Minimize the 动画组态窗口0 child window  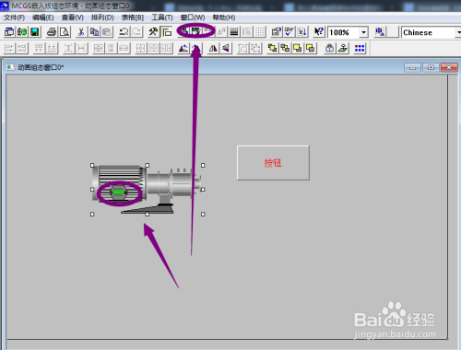[x=412, y=67]
